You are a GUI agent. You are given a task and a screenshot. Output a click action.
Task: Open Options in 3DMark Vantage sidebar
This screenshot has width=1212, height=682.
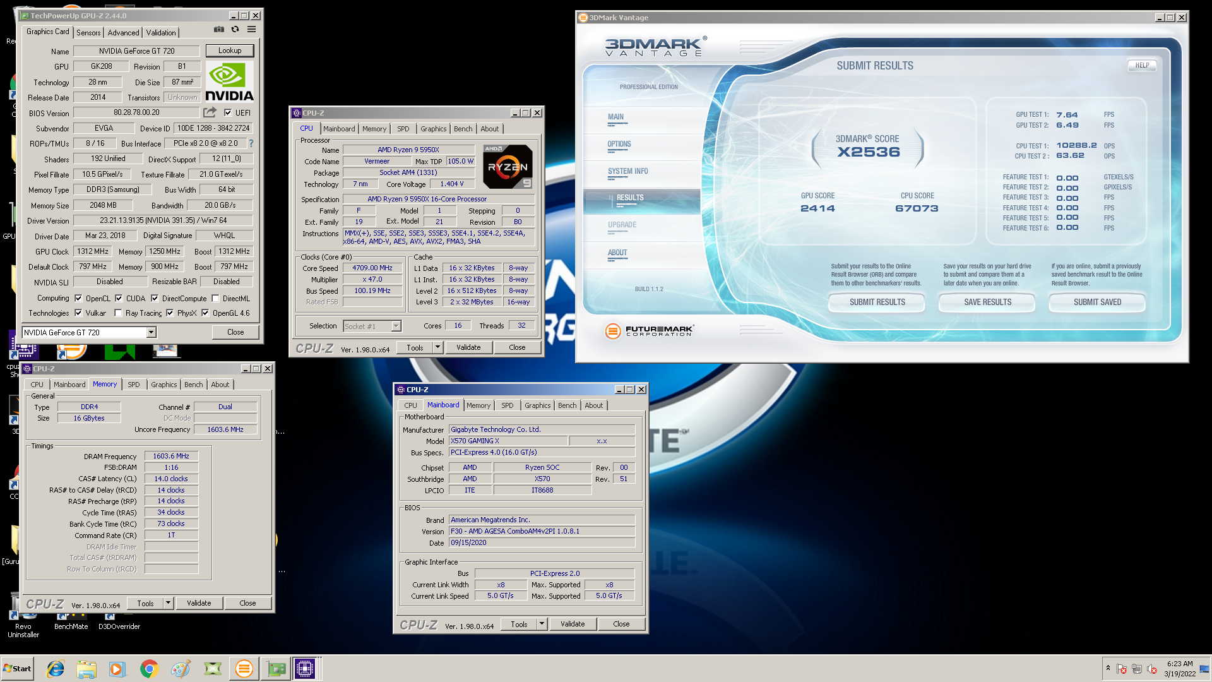(619, 144)
